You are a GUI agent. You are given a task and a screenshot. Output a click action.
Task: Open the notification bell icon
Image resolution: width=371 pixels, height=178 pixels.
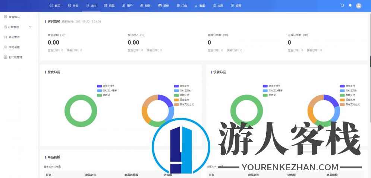pyautogui.click(x=350, y=6)
